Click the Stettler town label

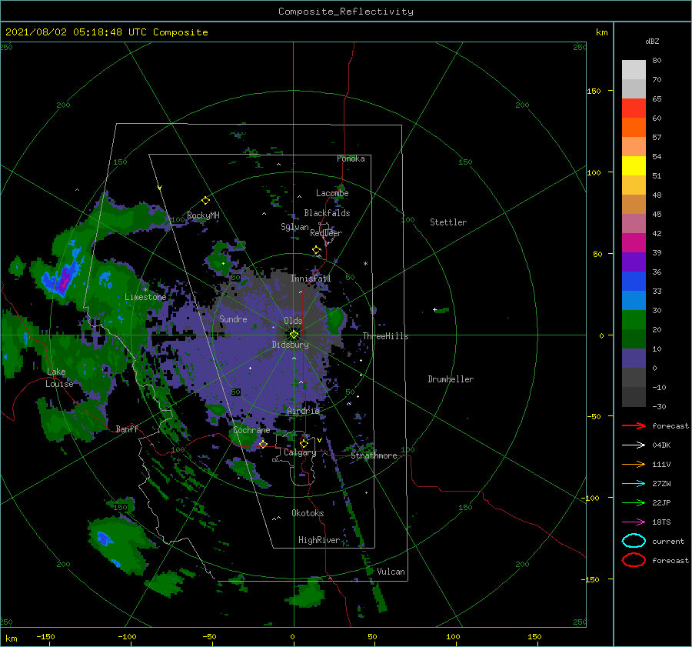(x=448, y=222)
